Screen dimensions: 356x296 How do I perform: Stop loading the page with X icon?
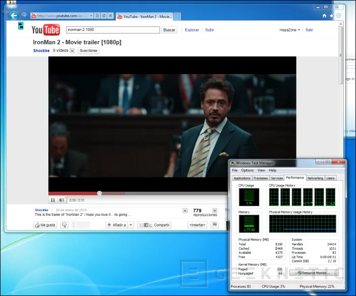coord(110,16)
